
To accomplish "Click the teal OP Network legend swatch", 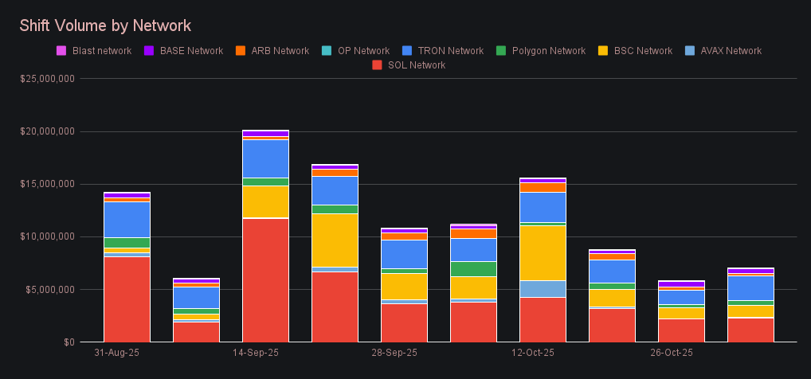I will (327, 51).
